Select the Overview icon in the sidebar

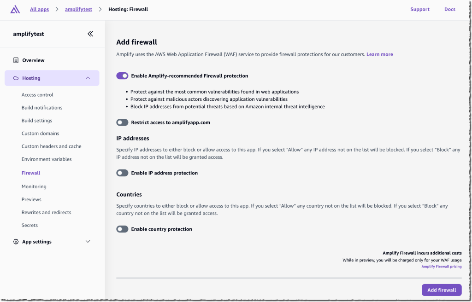pos(15,60)
